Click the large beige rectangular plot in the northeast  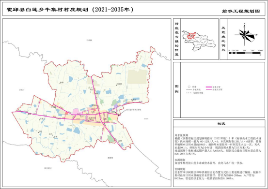point(137,77)
